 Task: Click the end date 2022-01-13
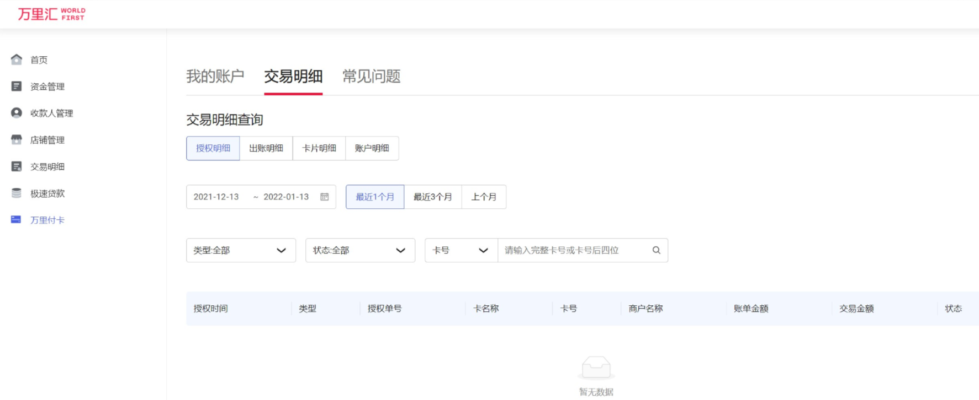286,197
